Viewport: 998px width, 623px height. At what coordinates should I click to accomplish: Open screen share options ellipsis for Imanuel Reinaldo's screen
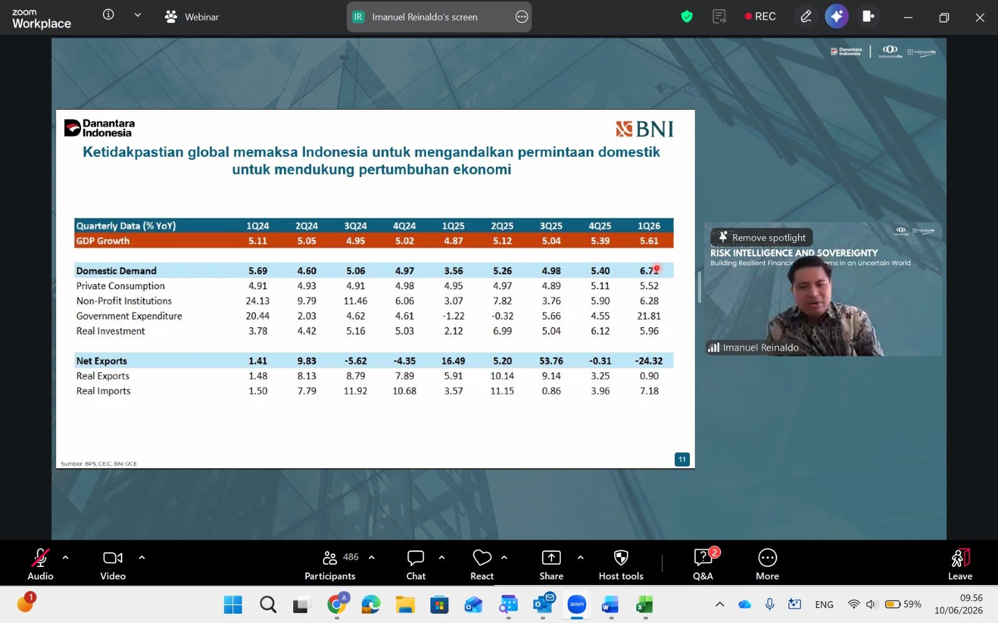[x=521, y=17]
